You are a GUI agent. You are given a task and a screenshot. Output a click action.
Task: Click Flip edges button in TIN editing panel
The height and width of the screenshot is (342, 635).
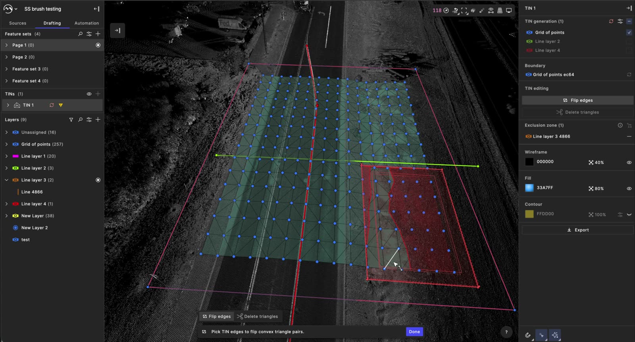[577, 101]
